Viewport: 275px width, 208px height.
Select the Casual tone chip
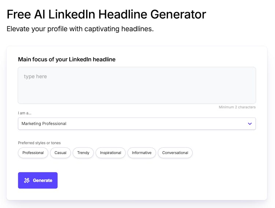pyautogui.click(x=60, y=153)
